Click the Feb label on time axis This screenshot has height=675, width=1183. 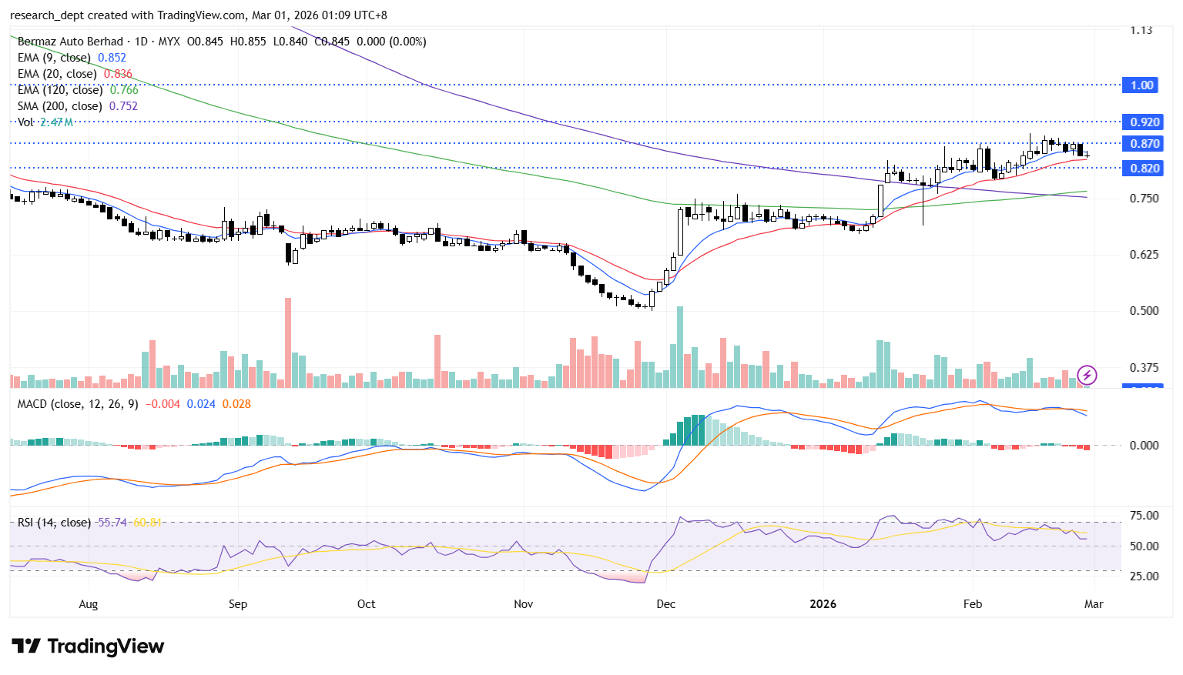click(x=972, y=604)
